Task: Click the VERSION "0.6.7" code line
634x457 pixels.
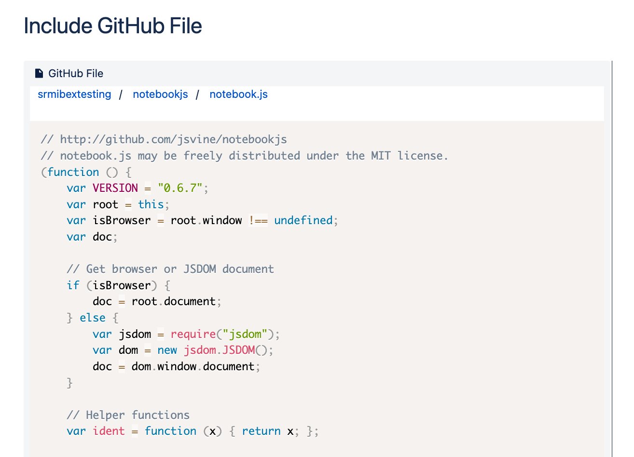Action: [138, 188]
